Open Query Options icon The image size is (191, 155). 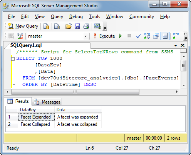coord(156,36)
